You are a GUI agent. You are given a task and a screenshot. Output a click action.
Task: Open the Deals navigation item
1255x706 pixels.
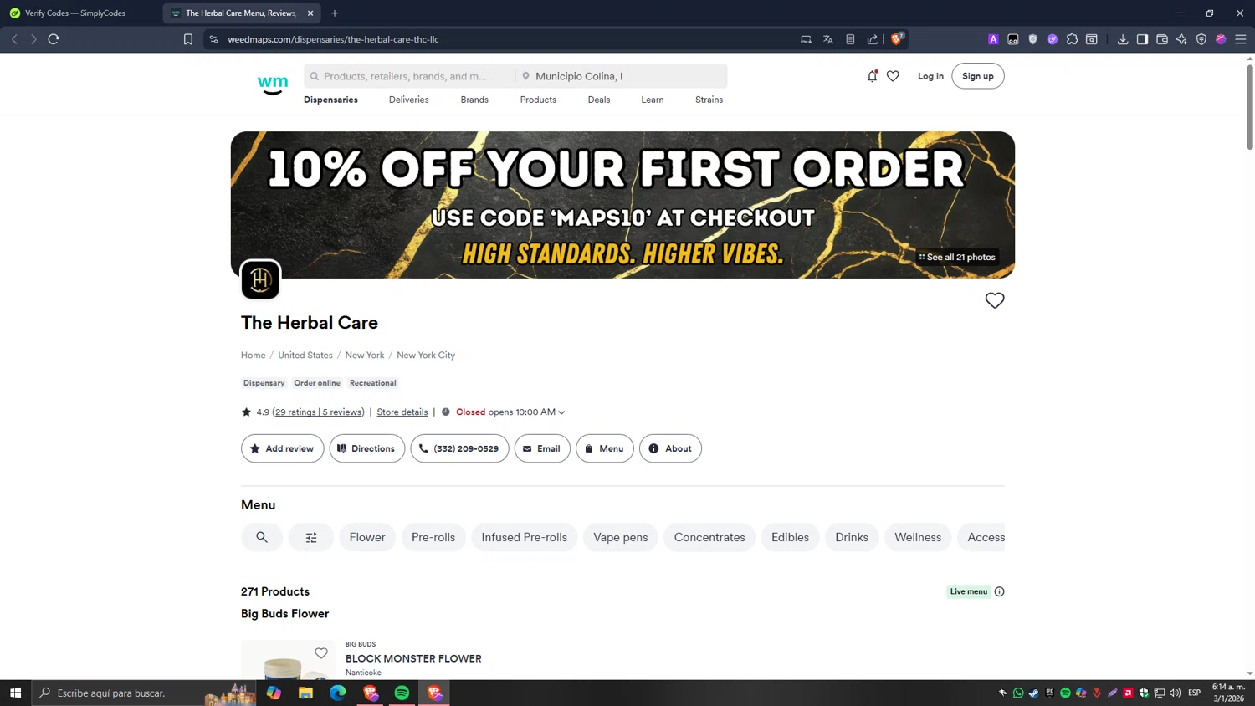coord(599,100)
